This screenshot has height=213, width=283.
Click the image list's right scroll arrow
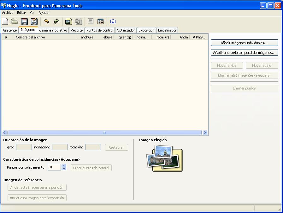(x=205, y=133)
